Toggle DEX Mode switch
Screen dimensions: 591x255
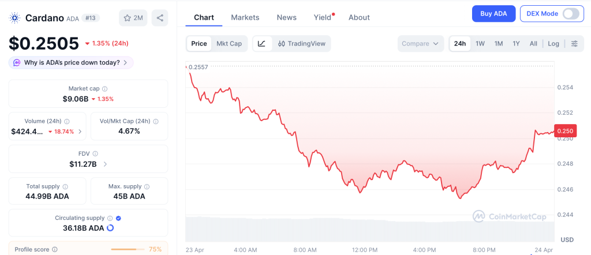coord(570,14)
